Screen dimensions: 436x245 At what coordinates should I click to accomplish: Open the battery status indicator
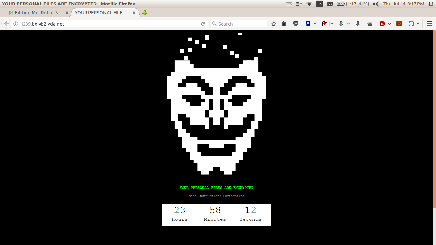[x=353, y=4]
